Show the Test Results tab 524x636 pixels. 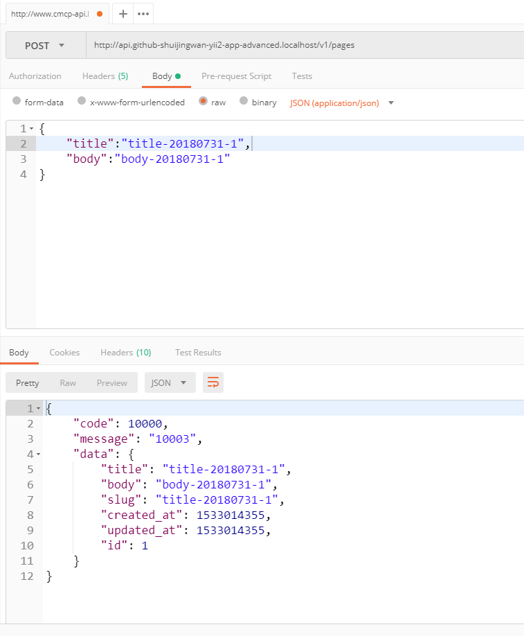(198, 353)
